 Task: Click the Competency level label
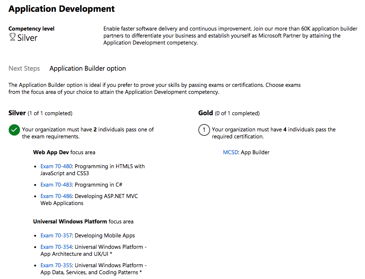[31, 29]
